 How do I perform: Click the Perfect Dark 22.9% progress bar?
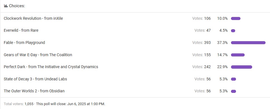pos(241,67)
